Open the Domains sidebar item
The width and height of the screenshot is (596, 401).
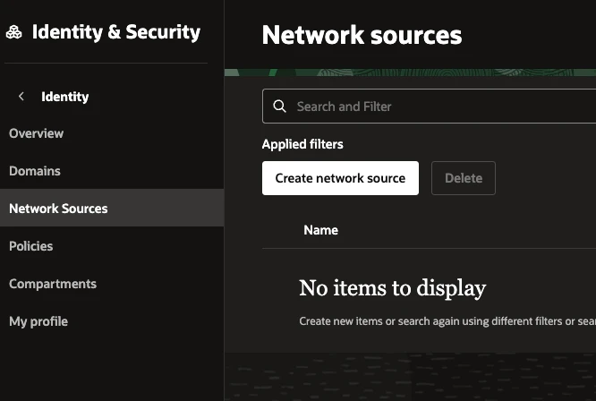click(x=35, y=171)
